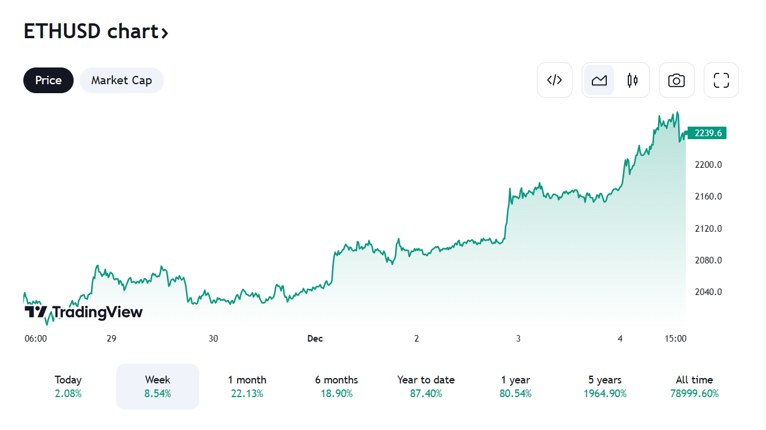Click the 15:00 time axis label
Viewport: 766px width, 430px height.
tap(676, 339)
